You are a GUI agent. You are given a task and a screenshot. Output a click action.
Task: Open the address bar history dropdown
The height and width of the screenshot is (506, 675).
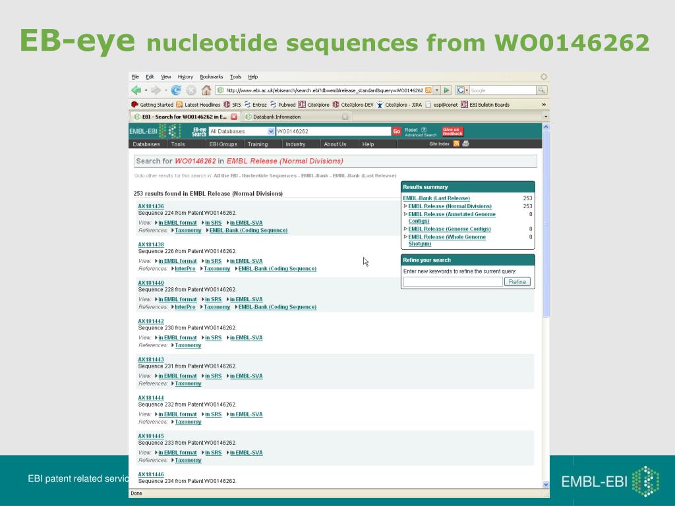[437, 90]
